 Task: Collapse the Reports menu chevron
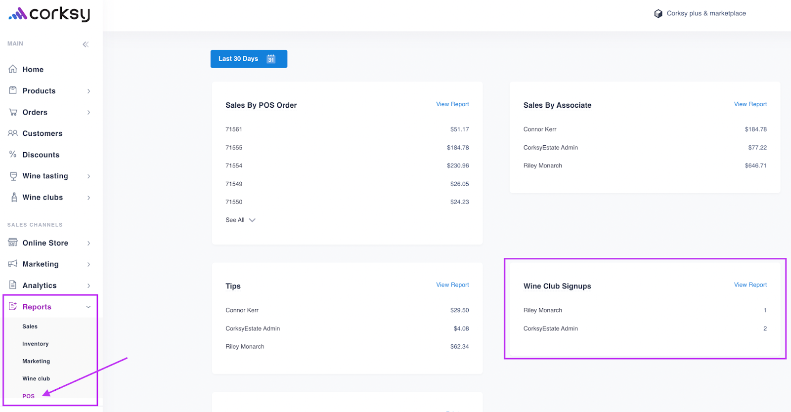[x=88, y=307]
